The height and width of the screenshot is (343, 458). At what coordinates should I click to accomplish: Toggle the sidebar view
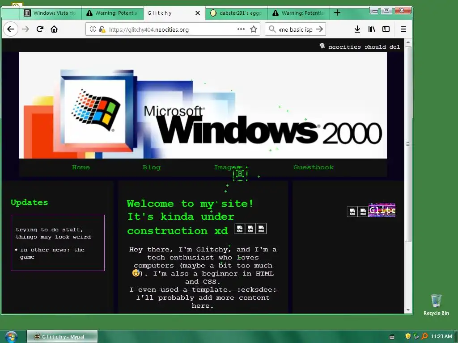tap(386, 29)
